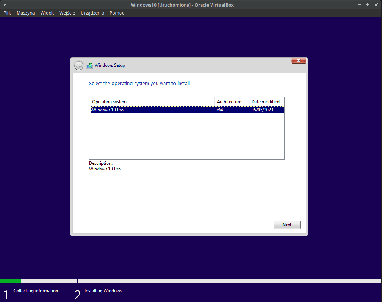Click the Description text Windows 10 Pro

click(105, 169)
